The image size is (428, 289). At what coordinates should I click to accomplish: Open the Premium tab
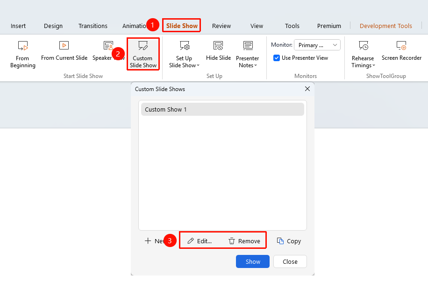tap(329, 26)
